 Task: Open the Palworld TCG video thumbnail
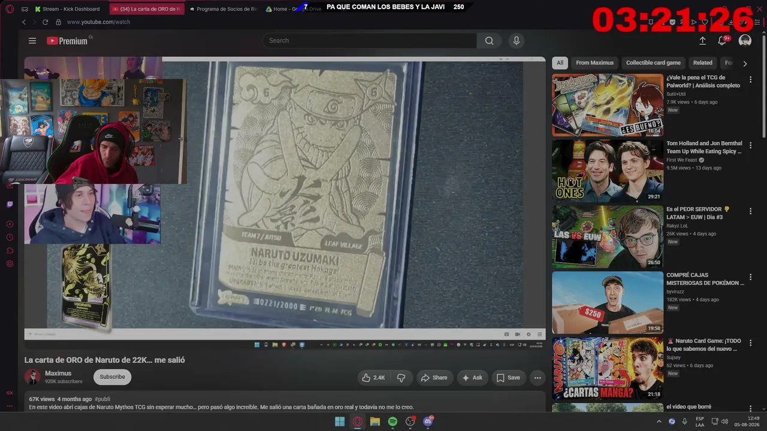click(608, 105)
